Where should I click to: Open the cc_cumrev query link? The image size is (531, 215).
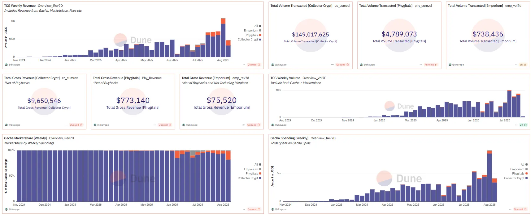click(70, 78)
